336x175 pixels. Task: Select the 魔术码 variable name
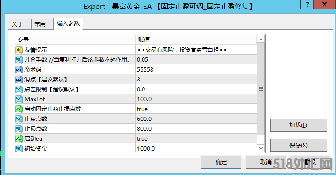pos(33,70)
